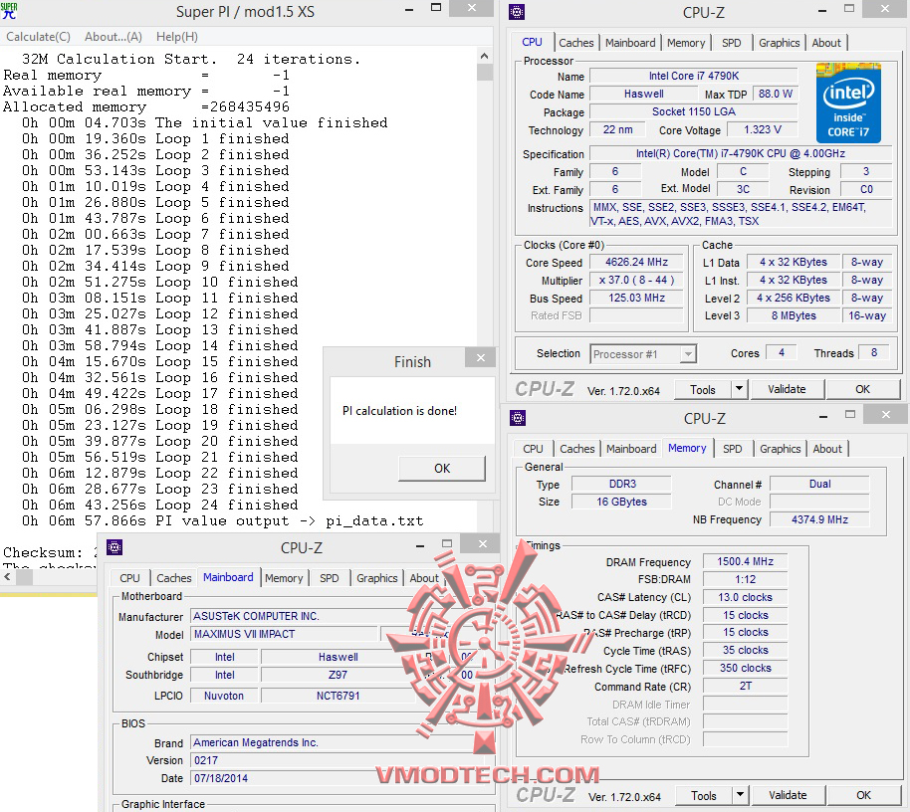
Task: Click the LPCIO NCT6791 field
Action: (x=338, y=696)
